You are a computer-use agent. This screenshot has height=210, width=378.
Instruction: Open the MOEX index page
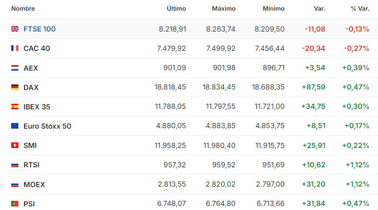33,184
